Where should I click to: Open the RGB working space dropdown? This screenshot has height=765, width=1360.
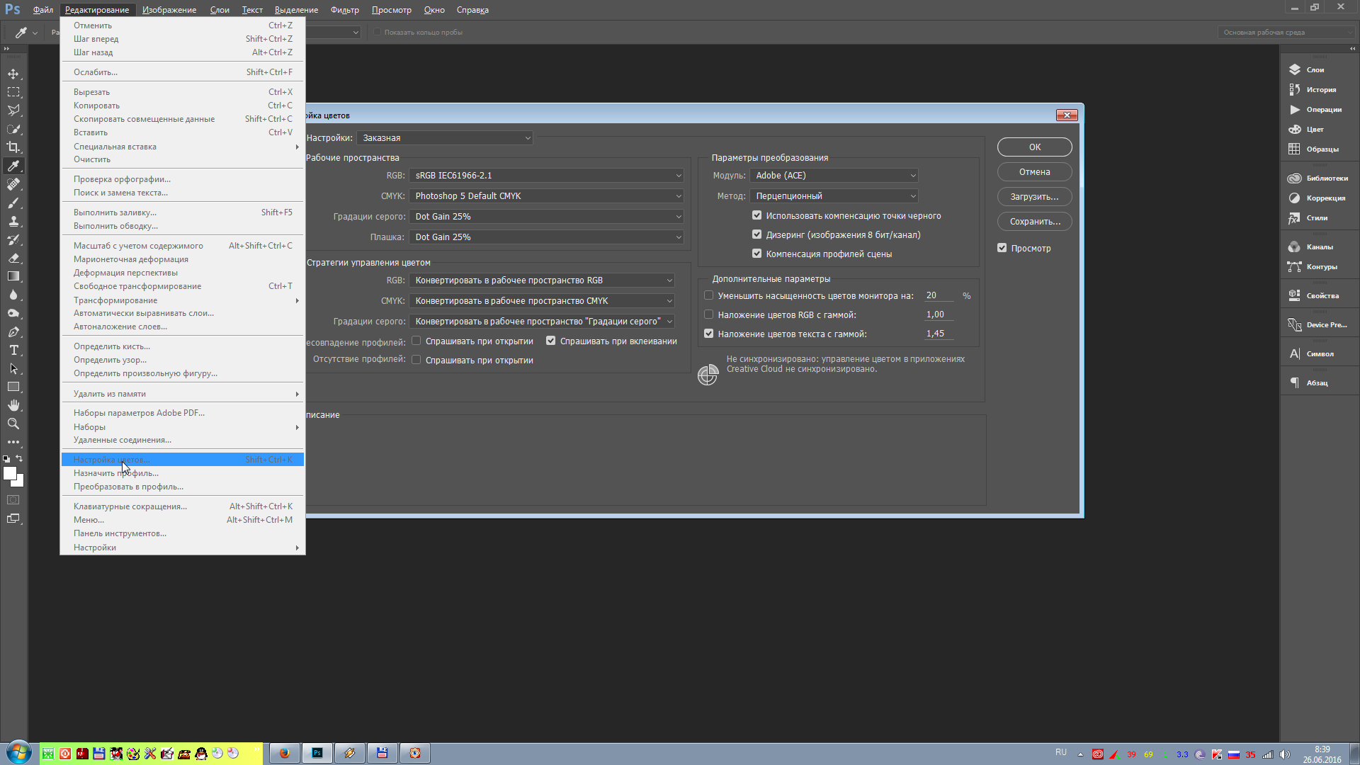pyautogui.click(x=548, y=176)
